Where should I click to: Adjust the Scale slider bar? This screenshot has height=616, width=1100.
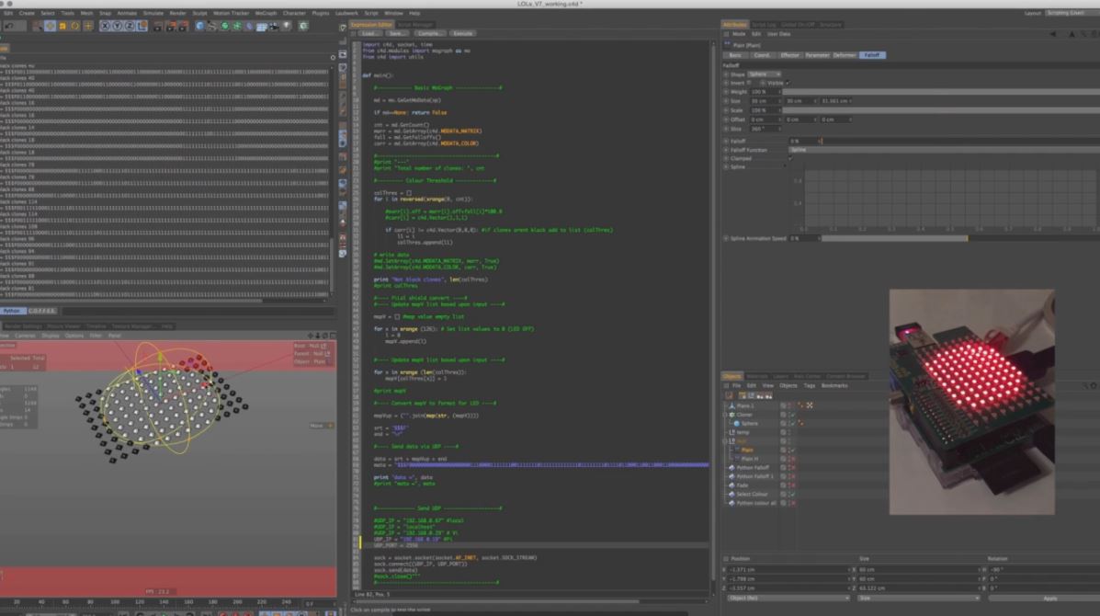(x=941, y=110)
